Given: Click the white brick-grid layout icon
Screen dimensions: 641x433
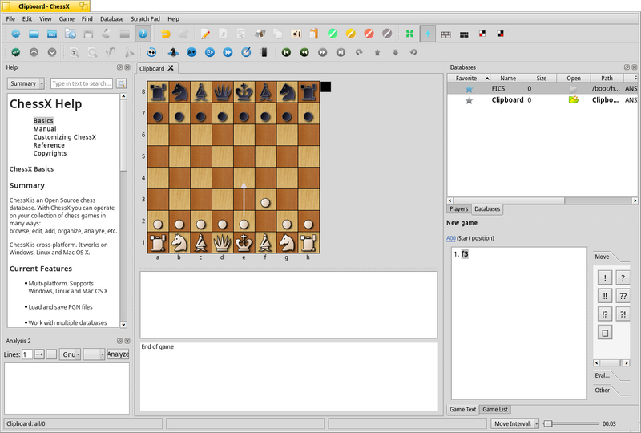Looking at the screenshot, I should 446,34.
